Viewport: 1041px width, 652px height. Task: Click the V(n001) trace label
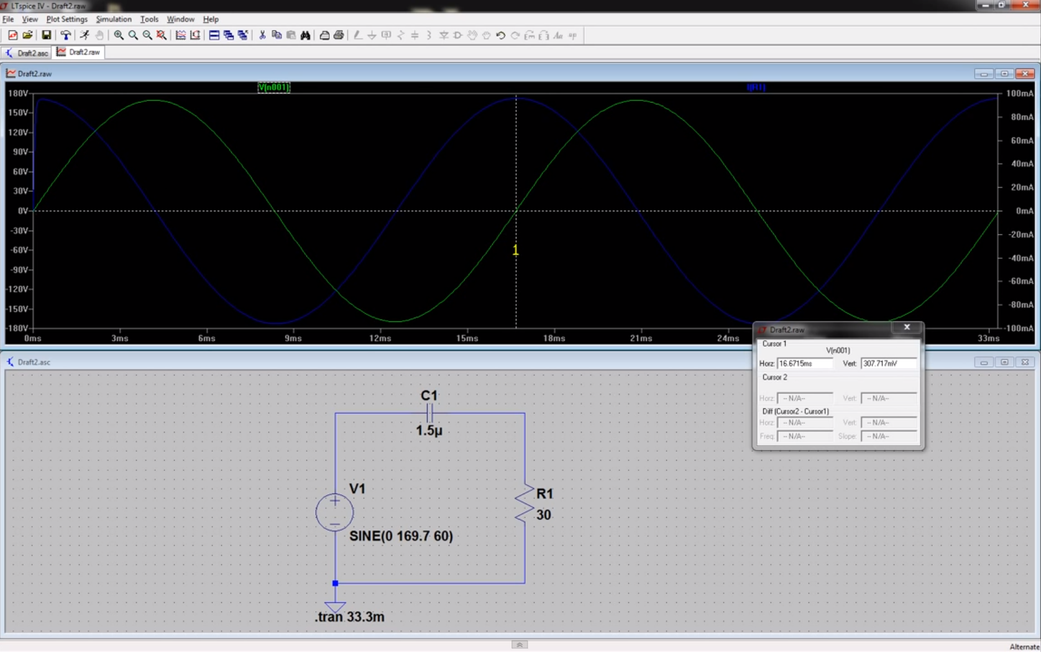pyautogui.click(x=273, y=88)
